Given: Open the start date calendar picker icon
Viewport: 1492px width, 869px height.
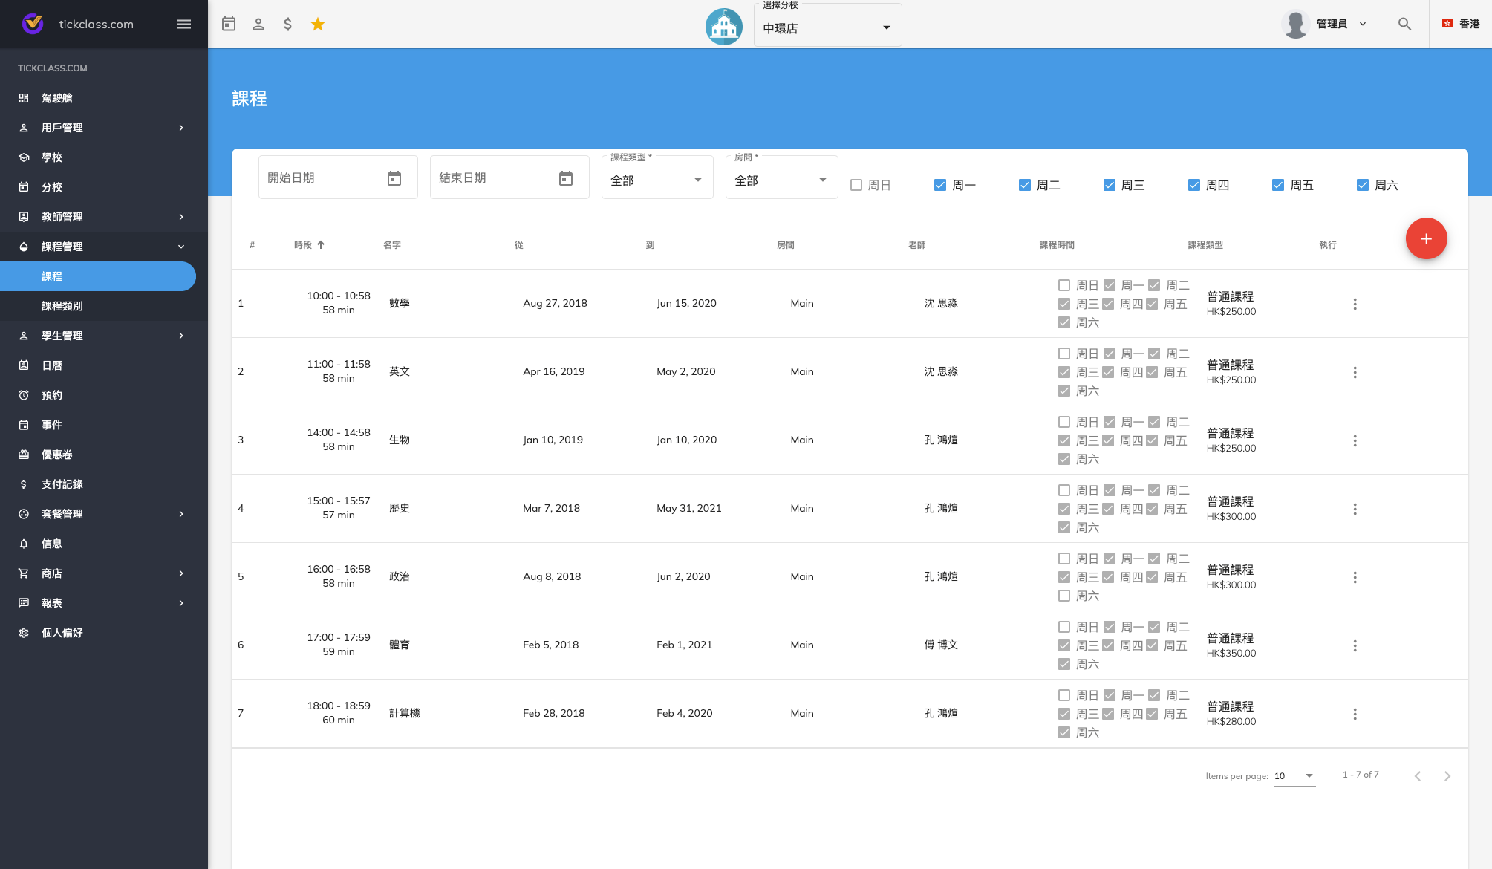Looking at the screenshot, I should pos(394,178).
